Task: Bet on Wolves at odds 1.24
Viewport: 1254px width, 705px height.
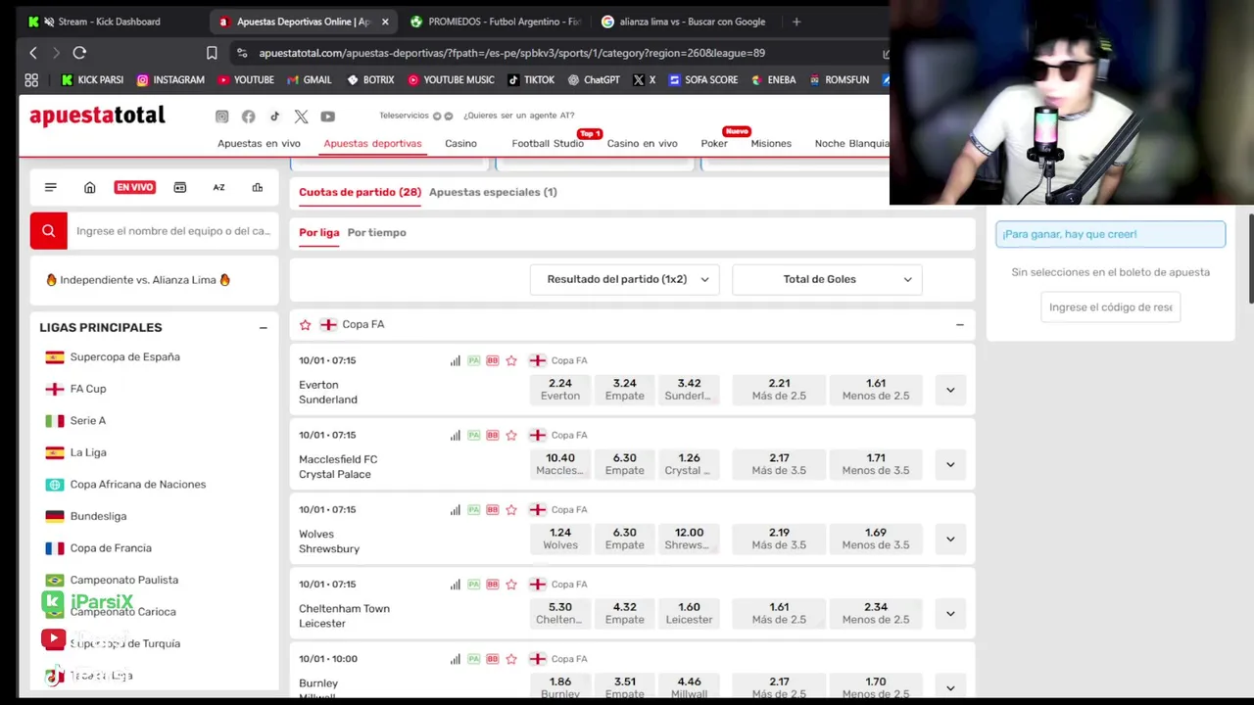Action: point(560,539)
